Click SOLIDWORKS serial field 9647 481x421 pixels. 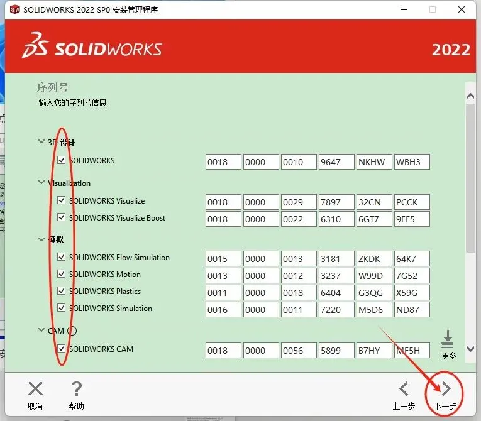tap(336, 162)
